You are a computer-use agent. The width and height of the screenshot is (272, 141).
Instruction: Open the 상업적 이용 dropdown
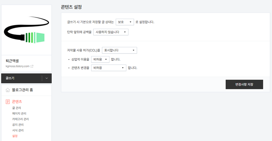(100, 59)
